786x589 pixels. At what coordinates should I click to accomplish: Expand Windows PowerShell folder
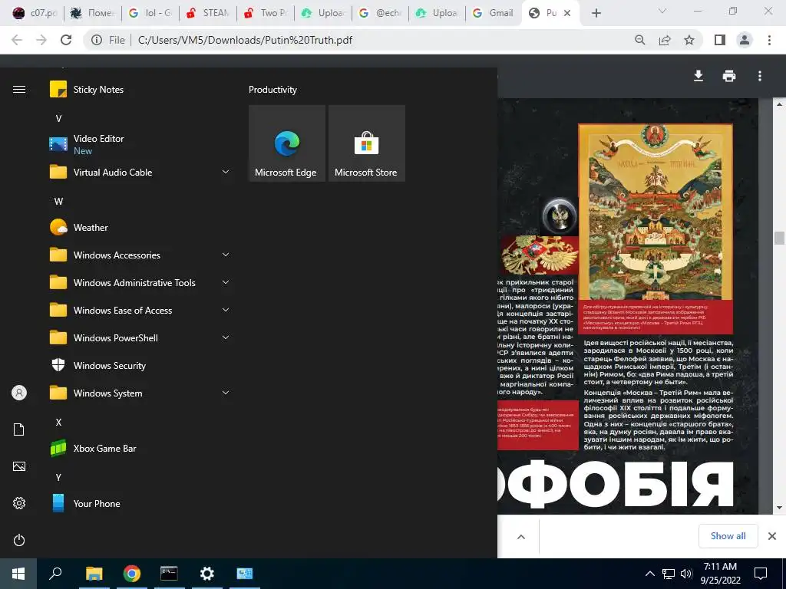226,337
